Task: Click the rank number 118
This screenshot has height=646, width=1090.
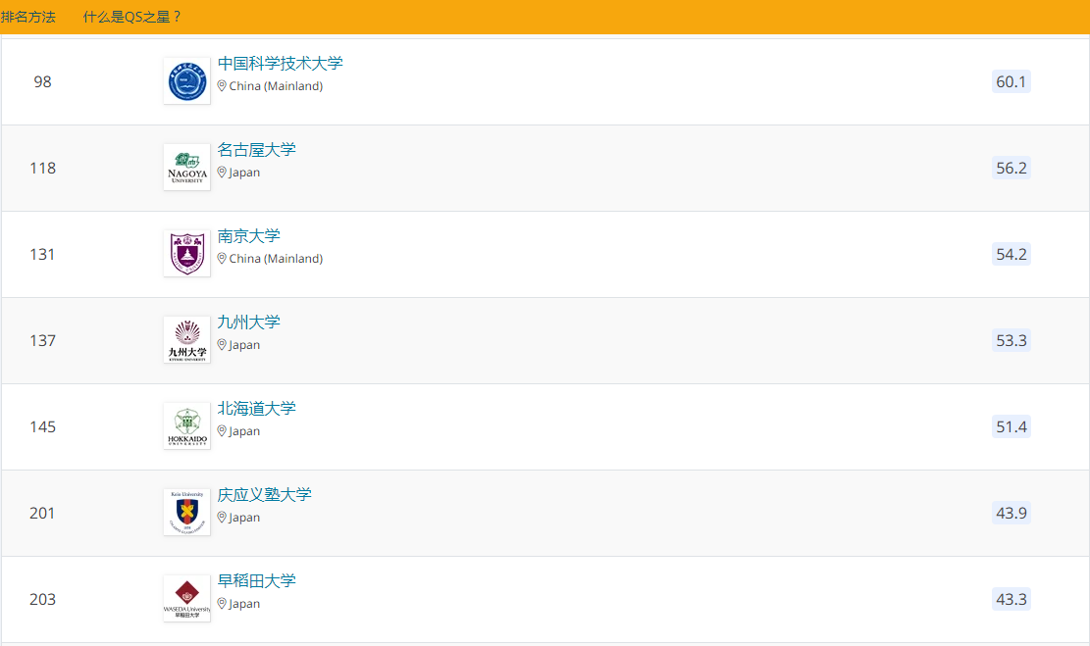Action: coord(42,168)
